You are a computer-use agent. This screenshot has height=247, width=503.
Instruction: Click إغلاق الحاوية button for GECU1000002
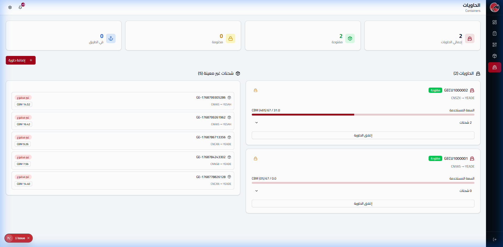tap(363, 135)
